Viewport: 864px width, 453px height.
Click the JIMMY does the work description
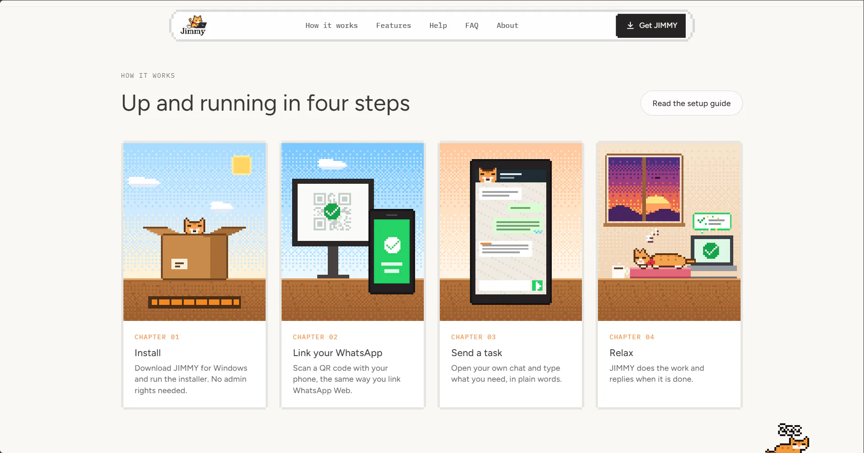(656, 373)
